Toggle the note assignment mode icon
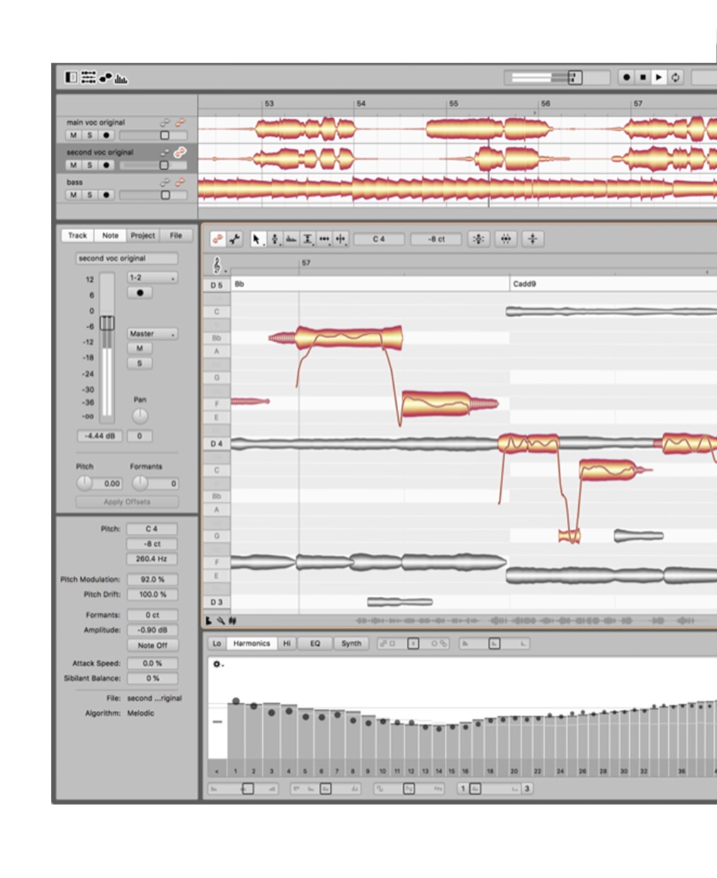This screenshot has width=717, height=878. pos(235,239)
